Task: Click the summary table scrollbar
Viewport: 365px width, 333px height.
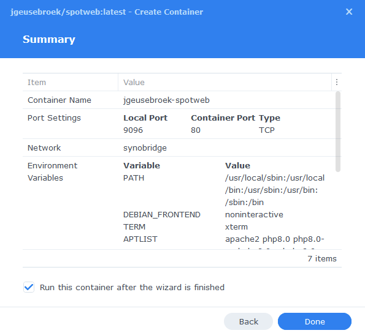Action: pyautogui.click(x=338, y=132)
